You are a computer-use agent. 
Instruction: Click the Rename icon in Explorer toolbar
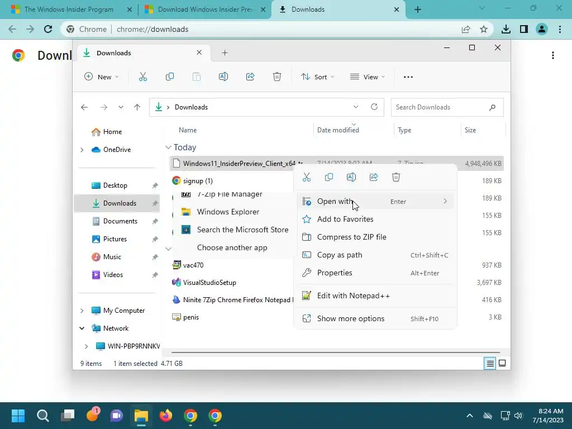click(223, 77)
